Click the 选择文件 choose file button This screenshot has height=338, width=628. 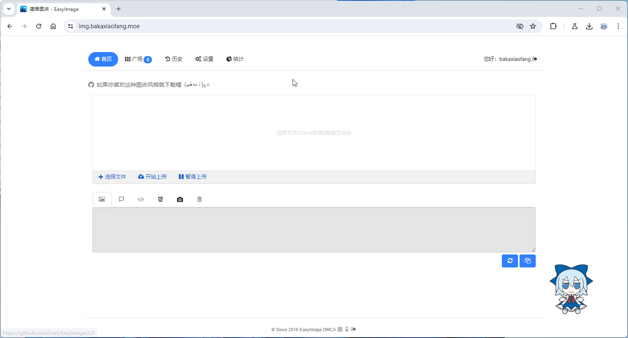[112, 177]
